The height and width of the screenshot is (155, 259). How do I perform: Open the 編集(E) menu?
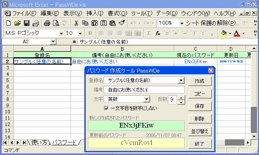[x=50, y=13]
